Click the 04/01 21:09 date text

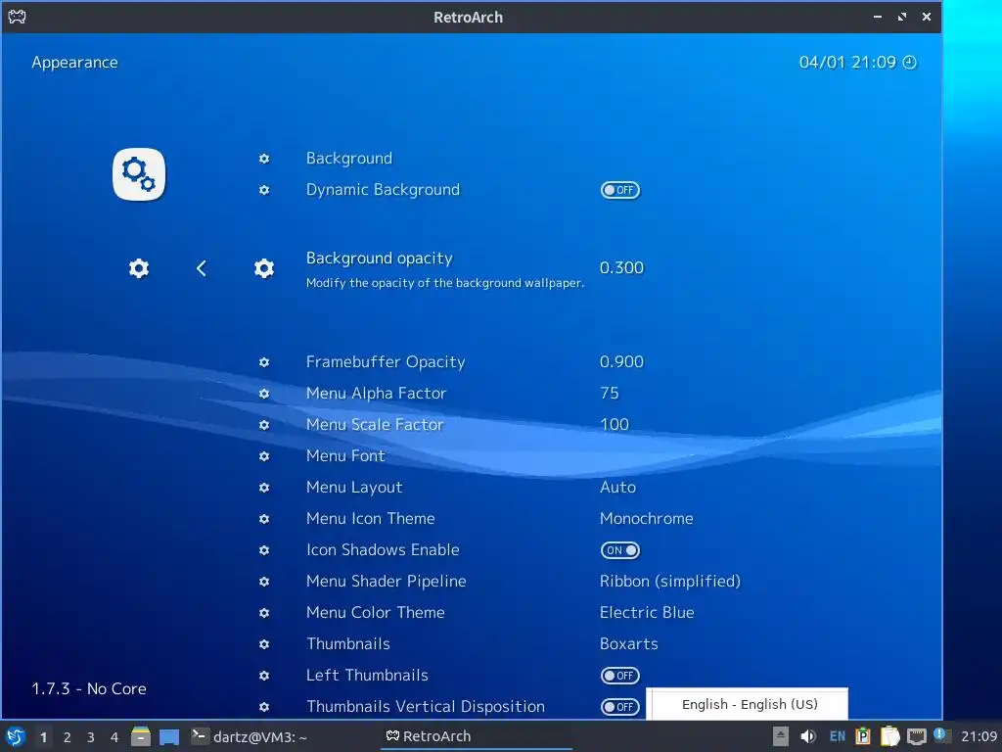coord(847,62)
